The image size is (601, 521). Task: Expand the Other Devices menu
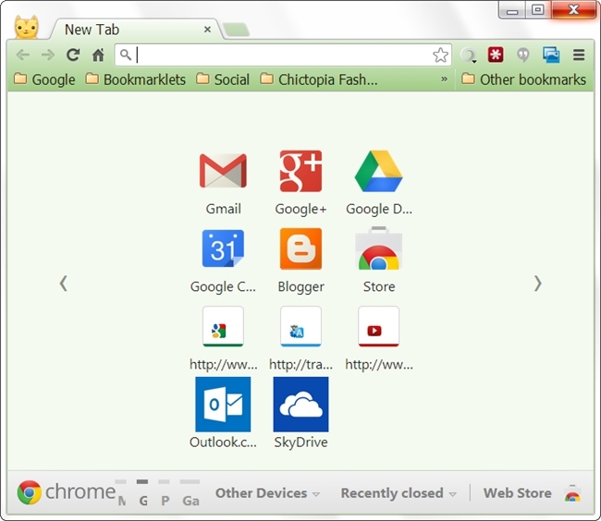(x=267, y=493)
